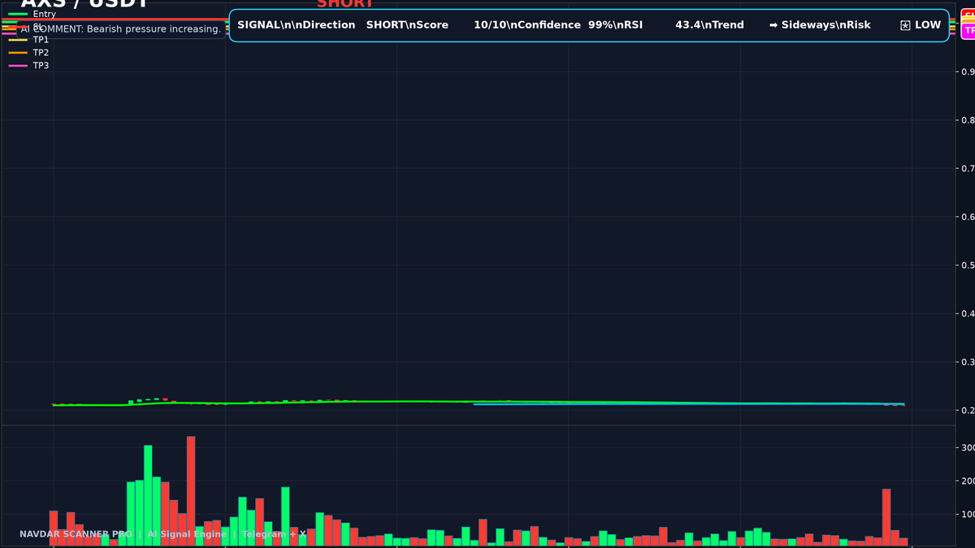Image resolution: width=975 pixels, height=548 pixels.
Task: Click the risk asterisk icon beside LOW
Action: (x=905, y=25)
